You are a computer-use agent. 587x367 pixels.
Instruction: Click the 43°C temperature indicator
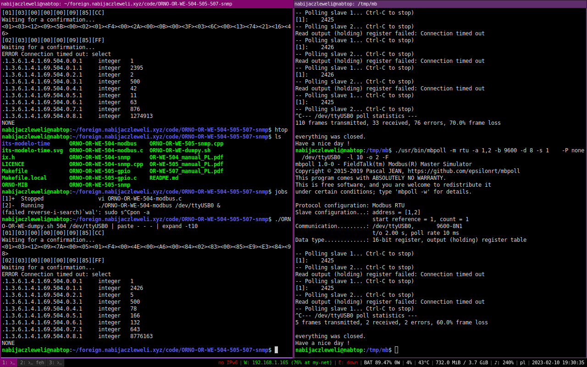pos(424,362)
